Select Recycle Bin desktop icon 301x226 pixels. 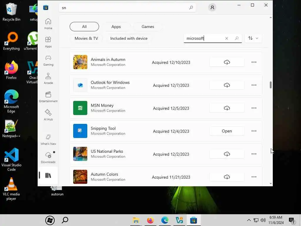coord(11,12)
